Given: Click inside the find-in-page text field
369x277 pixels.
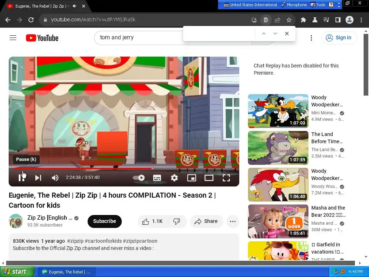Looking at the screenshot, I should pos(220,34).
